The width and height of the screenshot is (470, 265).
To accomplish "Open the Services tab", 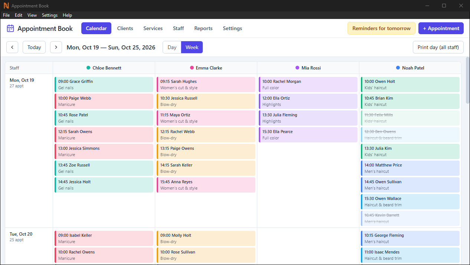I will pos(153,28).
